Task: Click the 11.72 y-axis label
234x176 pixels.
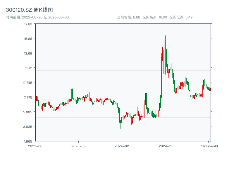Action: coord(28,68)
